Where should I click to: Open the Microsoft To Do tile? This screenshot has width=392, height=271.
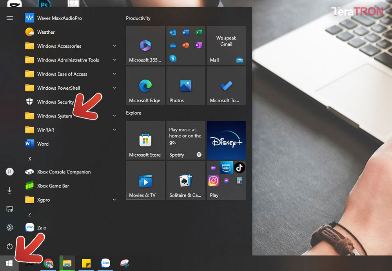[226, 86]
